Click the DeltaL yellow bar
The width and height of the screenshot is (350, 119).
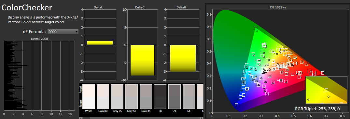(100, 43)
